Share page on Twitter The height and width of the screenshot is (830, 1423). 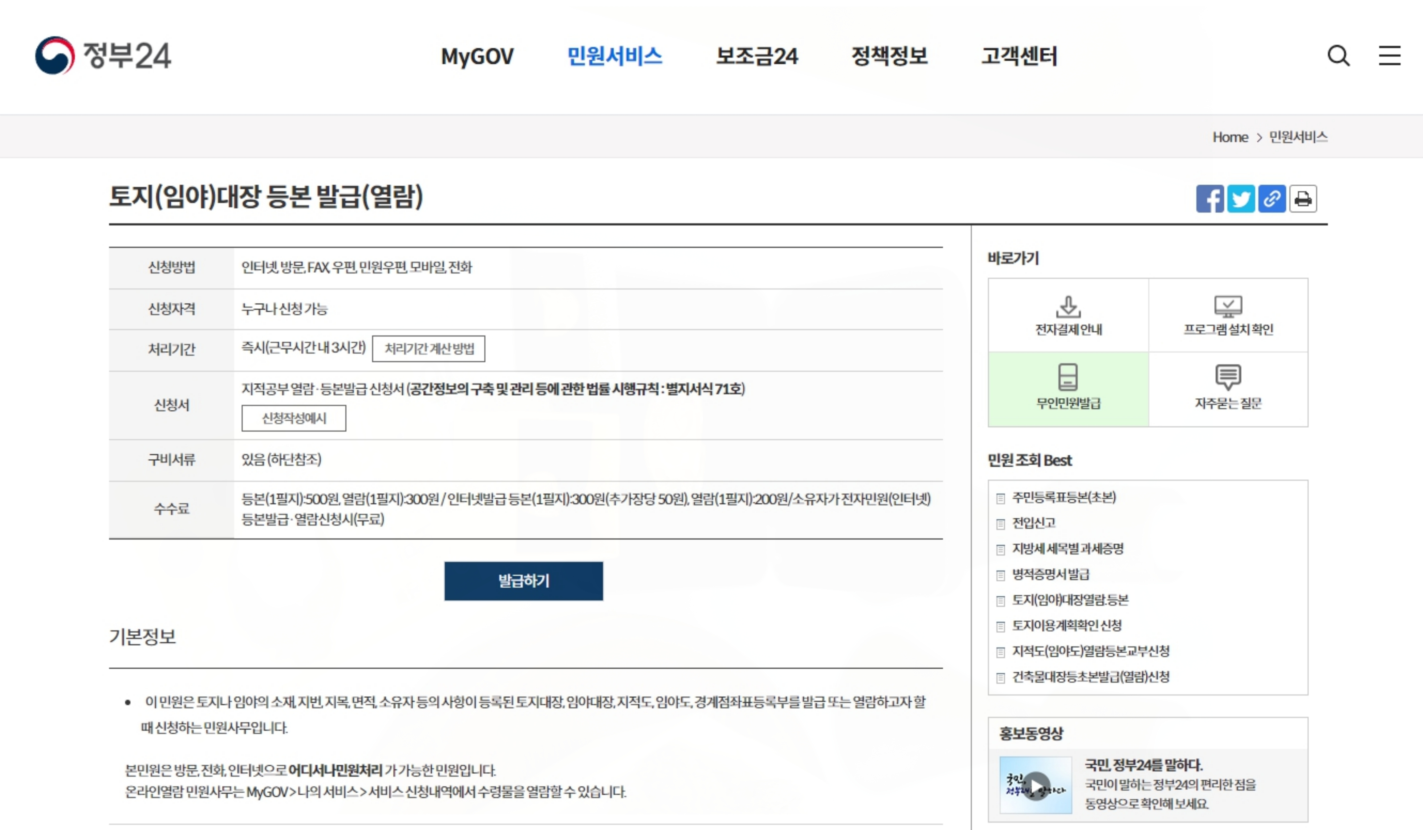tap(1241, 199)
